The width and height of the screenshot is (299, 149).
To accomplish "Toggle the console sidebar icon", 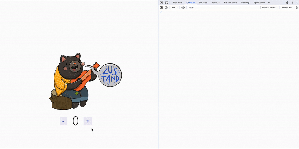I will point(161,7).
